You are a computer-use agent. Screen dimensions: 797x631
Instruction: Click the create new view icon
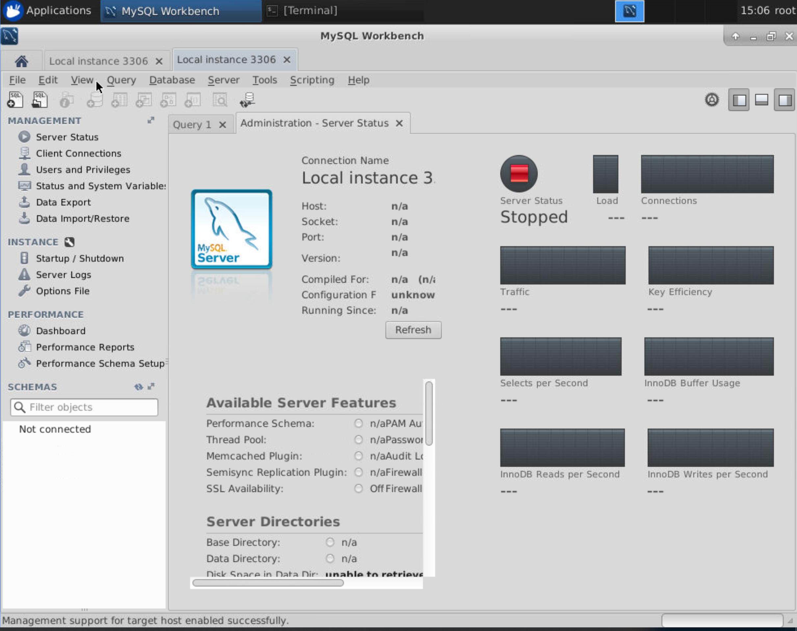(143, 100)
